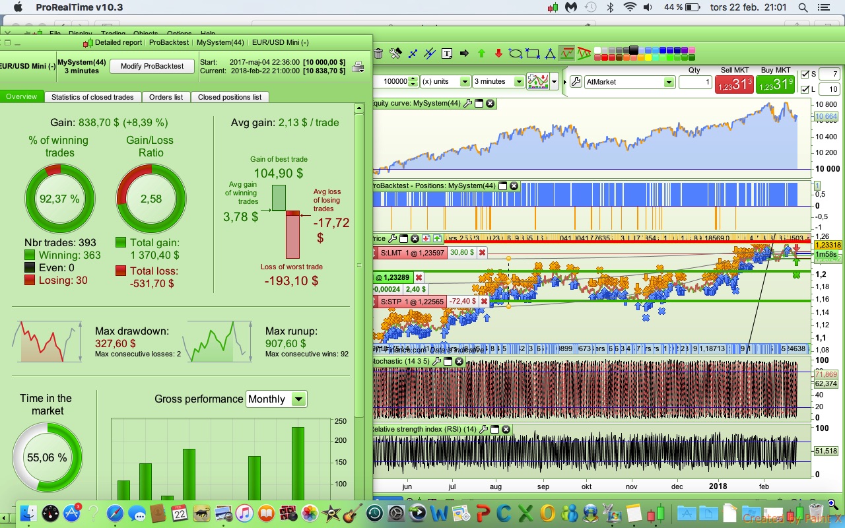Open settings wrench of Price panel
The height and width of the screenshot is (528, 845).
(x=393, y=238)
